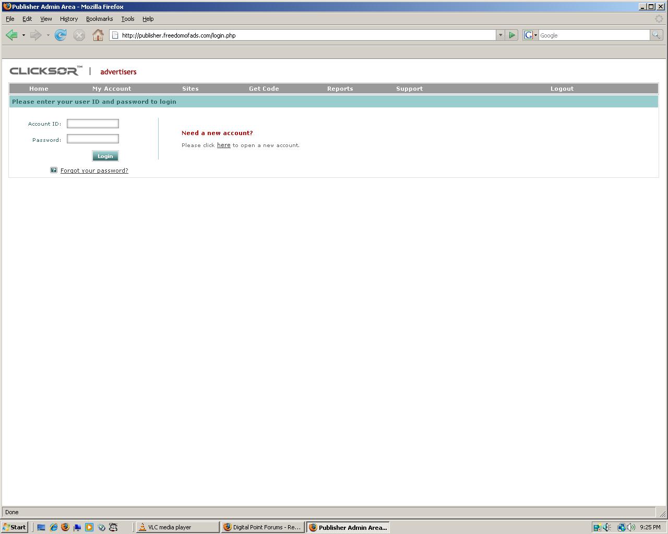Open the Windows Start menu

coord(15,527)
